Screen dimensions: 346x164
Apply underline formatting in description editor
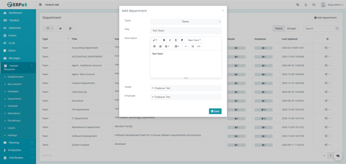(x=176, y=40)
